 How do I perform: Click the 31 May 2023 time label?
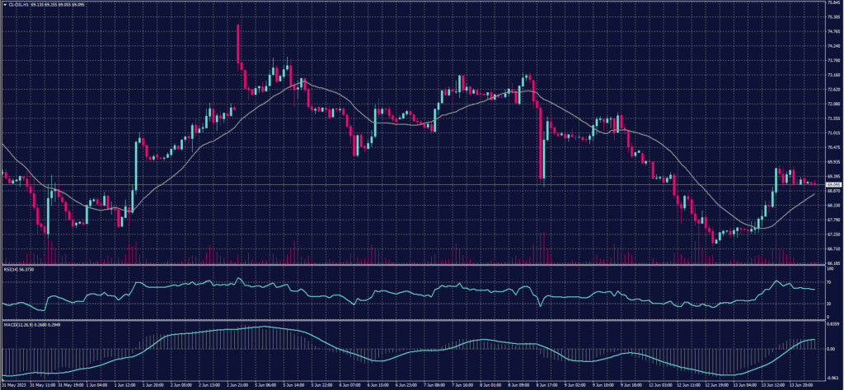[13, 383]
